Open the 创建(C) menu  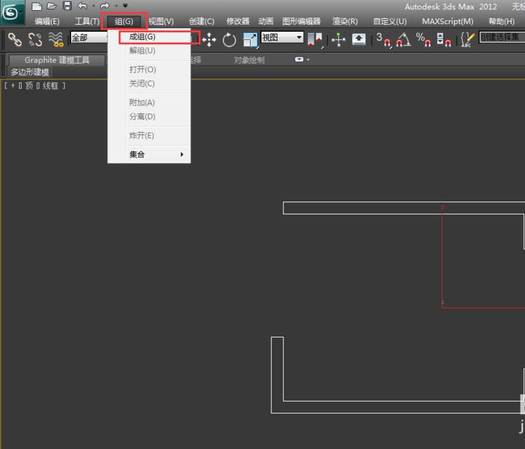point(202,22)
